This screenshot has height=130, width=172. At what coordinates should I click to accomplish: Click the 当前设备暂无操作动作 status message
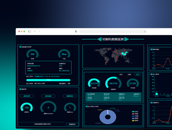coord(42,124)
